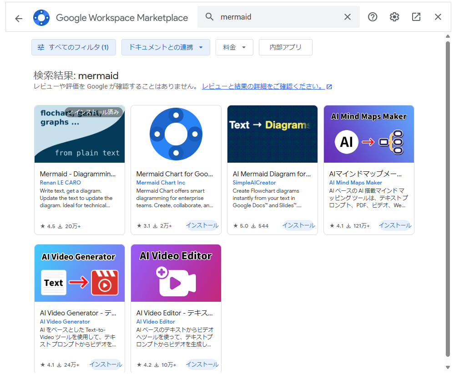
Task: Click into the mermaid search field
Action: (x=278, y=17)
